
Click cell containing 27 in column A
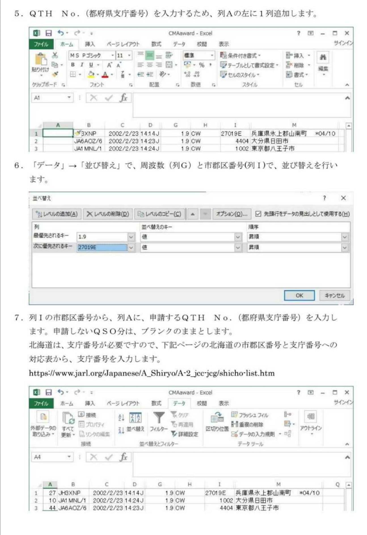pos(50,493)
